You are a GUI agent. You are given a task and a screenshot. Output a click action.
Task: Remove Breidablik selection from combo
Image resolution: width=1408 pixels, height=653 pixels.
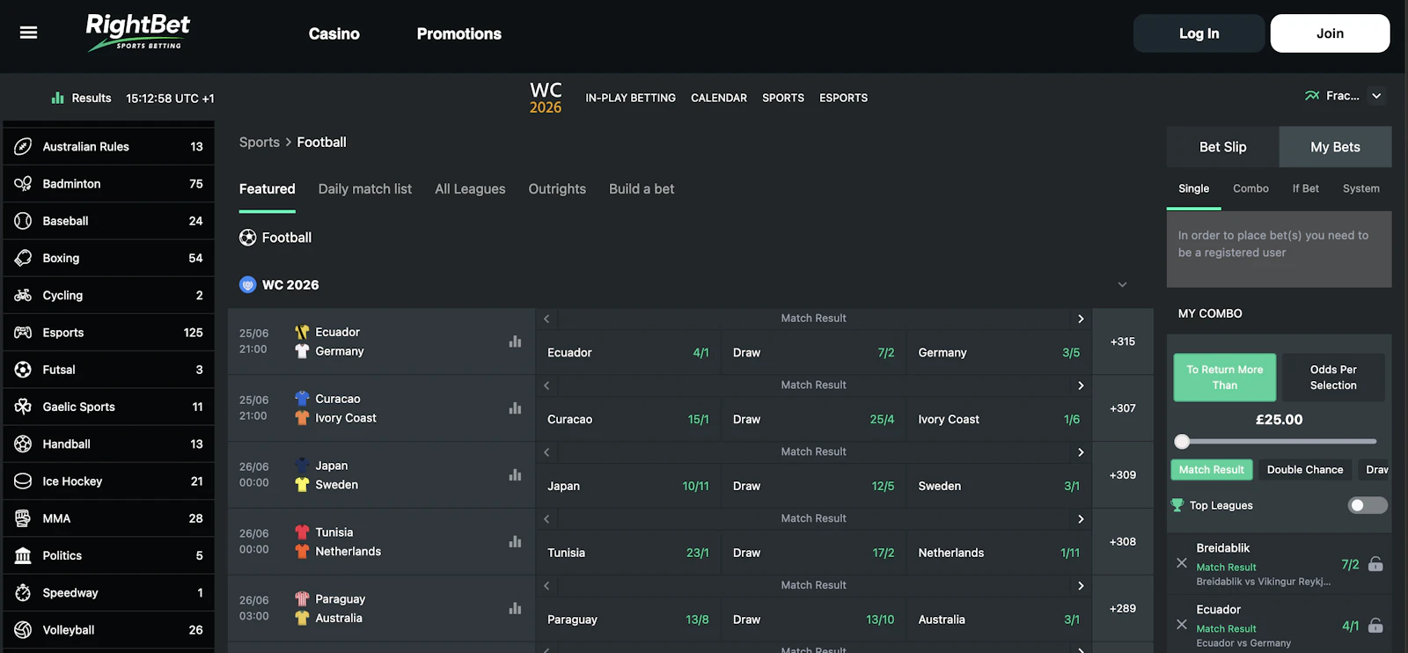[1182, 563]
